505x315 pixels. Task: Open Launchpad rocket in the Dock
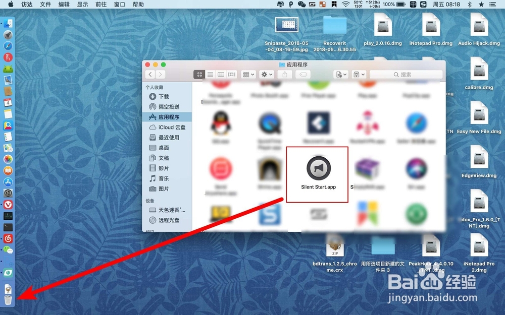point(8,35)
